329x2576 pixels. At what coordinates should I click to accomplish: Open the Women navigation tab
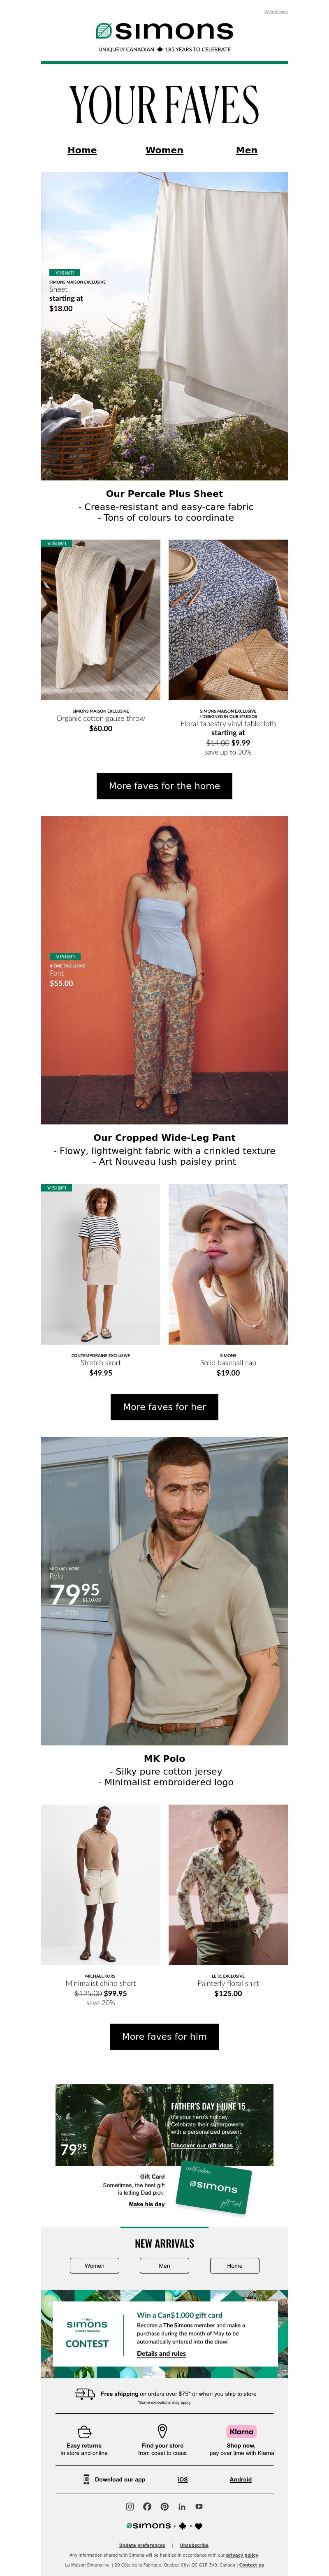pyautogui.click(x=164, y=150)
